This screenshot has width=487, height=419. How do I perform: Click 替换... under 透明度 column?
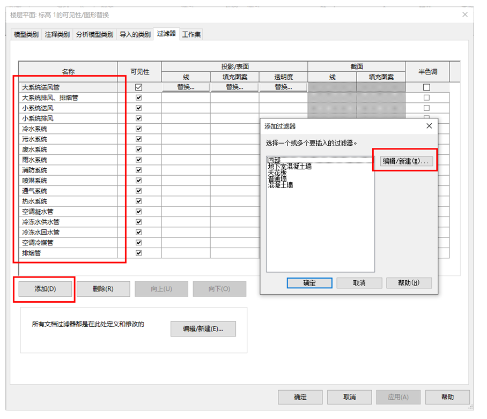(x=283, y=87)
